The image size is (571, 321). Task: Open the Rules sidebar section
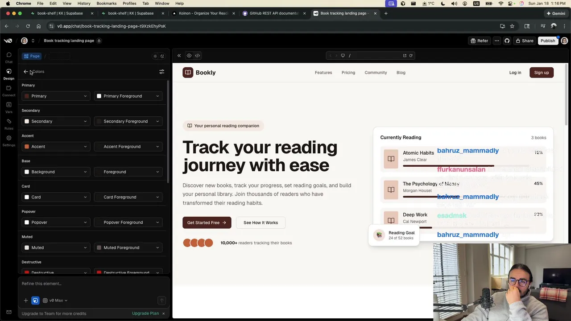pos(8,124)
